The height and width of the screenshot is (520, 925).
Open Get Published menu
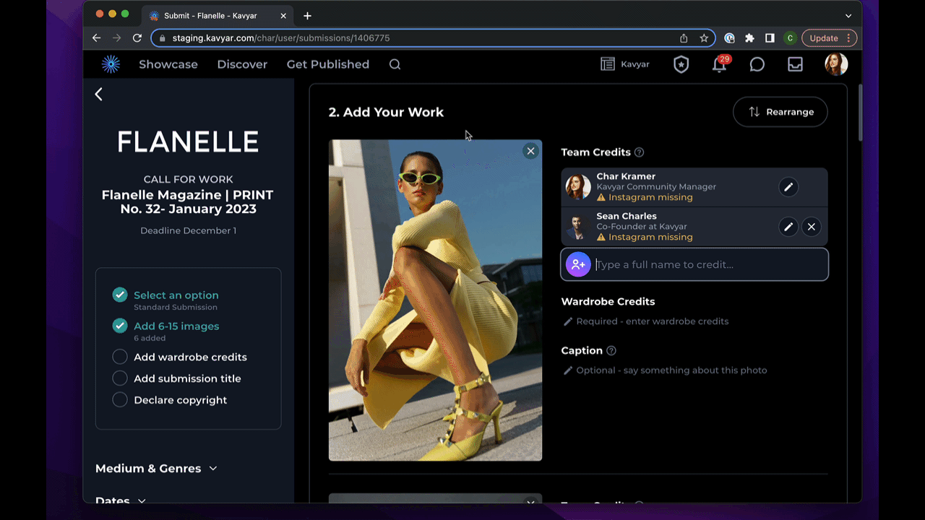[x=328, y=64]
